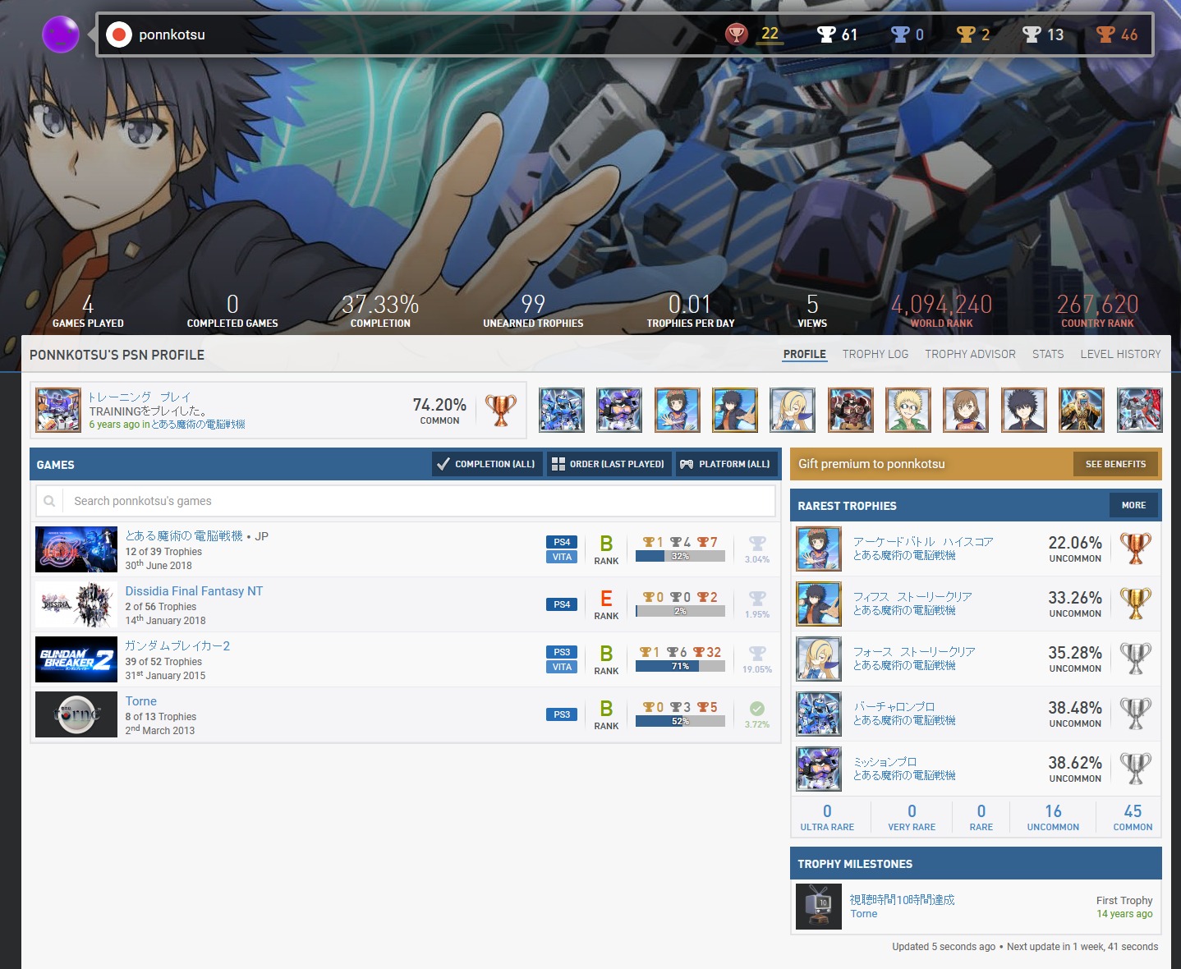Open the Order (Last Played) sort dropdown
This screenshot has width=1181, height=969.
609,464
